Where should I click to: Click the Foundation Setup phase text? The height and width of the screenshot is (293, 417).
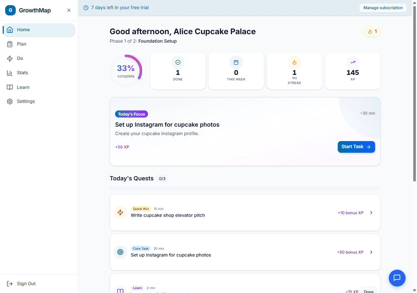[157, 41]
